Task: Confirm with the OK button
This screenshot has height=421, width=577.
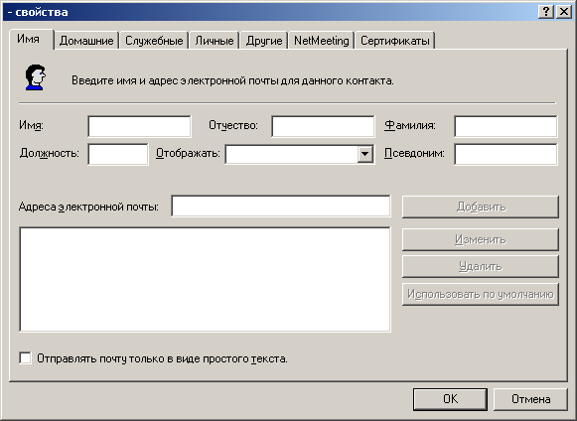Action: 451,399
